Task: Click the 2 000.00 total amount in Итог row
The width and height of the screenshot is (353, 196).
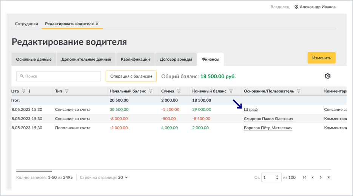Action: [170, 100]
